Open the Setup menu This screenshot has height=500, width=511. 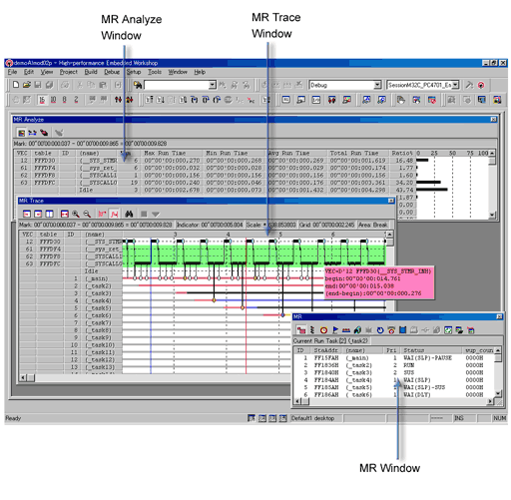134,72
